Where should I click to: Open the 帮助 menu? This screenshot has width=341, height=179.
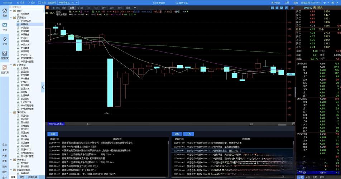(x=296, y=3)
